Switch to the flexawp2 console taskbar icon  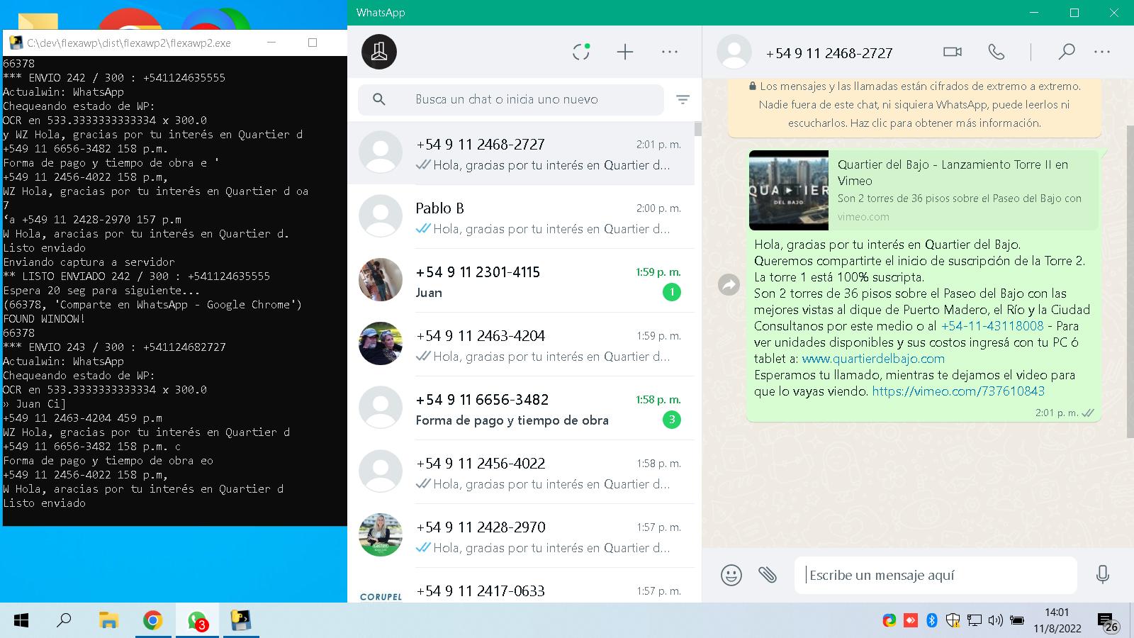coord(241,621)
